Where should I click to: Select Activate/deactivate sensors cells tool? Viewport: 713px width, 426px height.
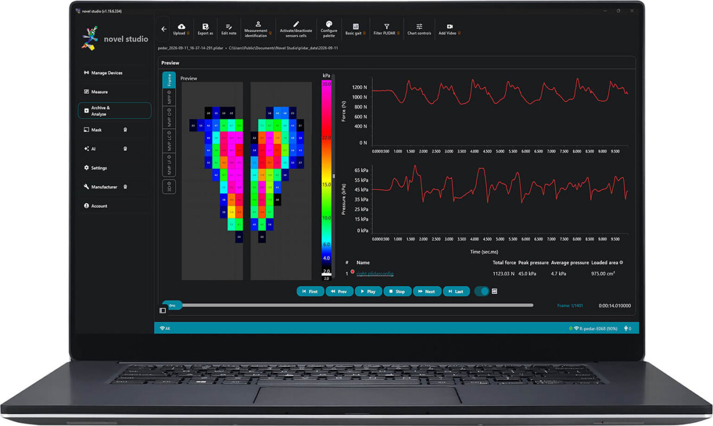[296, 29]
